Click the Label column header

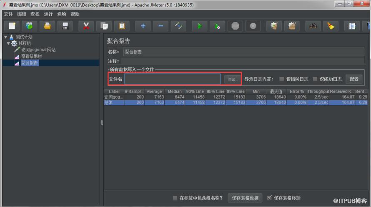tap(114, 91)
